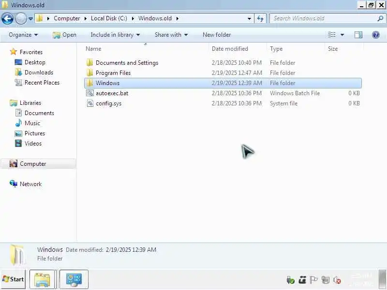Open Help with the question mark icon

click(376, 35)
